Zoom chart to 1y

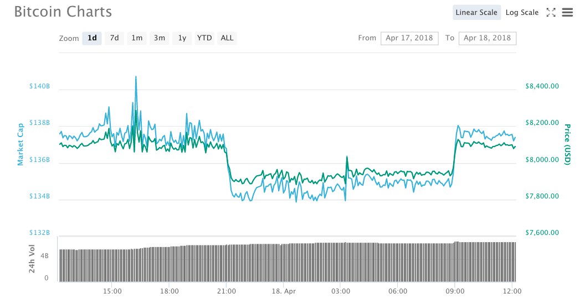[x=182, y=38]
